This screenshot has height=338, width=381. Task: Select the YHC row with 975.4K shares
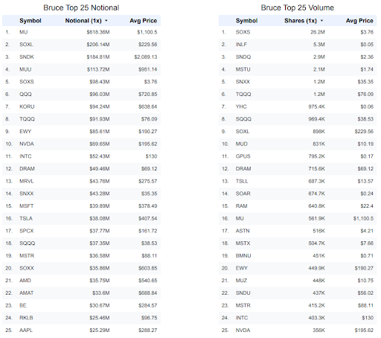298,106
